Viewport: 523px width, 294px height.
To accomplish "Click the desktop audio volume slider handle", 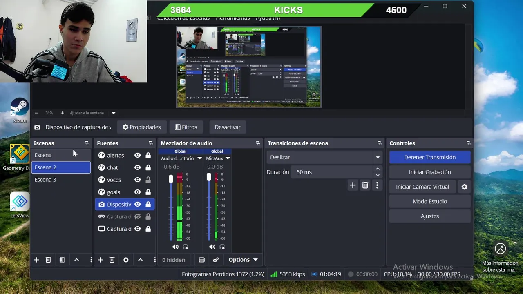I will [x=171, y=178].
